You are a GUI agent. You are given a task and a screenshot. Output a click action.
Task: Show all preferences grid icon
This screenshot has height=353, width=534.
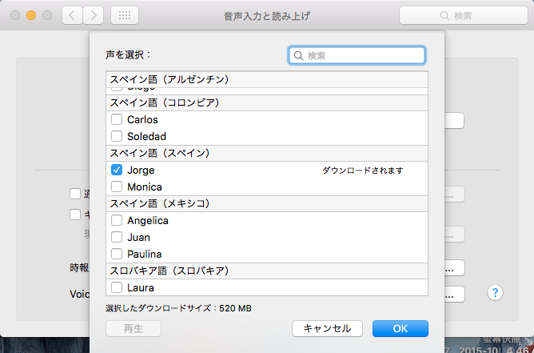pyautogui.click(x=125, y=15)
